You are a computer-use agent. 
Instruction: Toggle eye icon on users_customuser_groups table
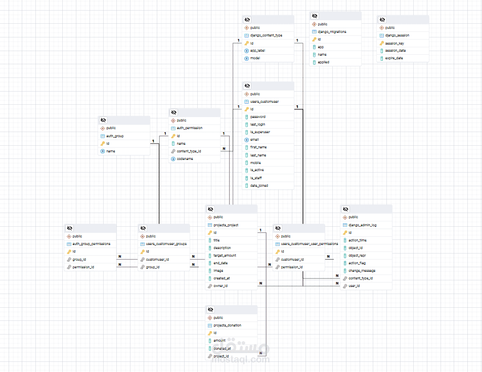pos(143,228)
